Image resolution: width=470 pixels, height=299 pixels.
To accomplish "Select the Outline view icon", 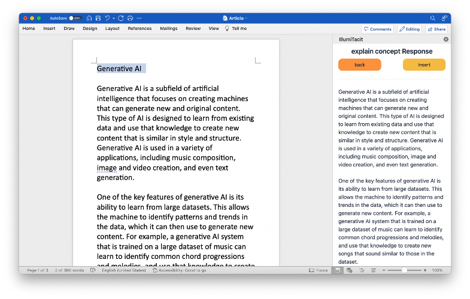I will (x=362, y=270).
